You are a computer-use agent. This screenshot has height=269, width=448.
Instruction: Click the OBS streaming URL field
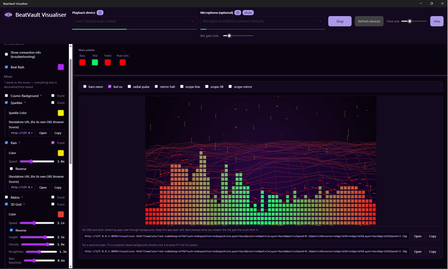(x=246, y=236)
